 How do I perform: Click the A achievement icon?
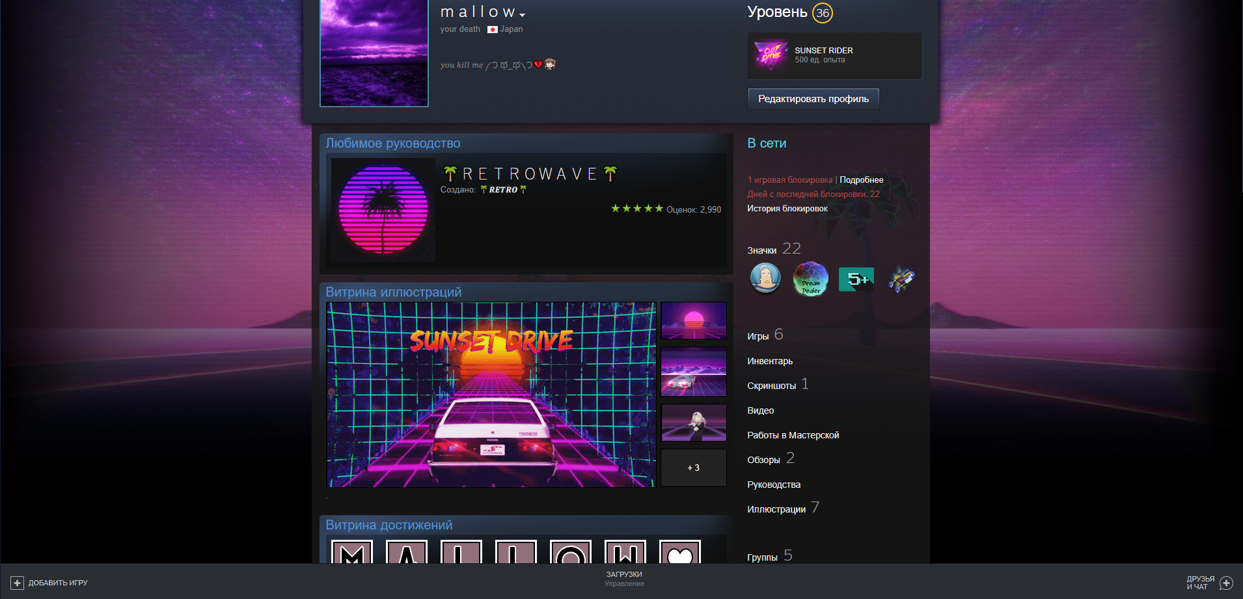[x=407, y=552]
